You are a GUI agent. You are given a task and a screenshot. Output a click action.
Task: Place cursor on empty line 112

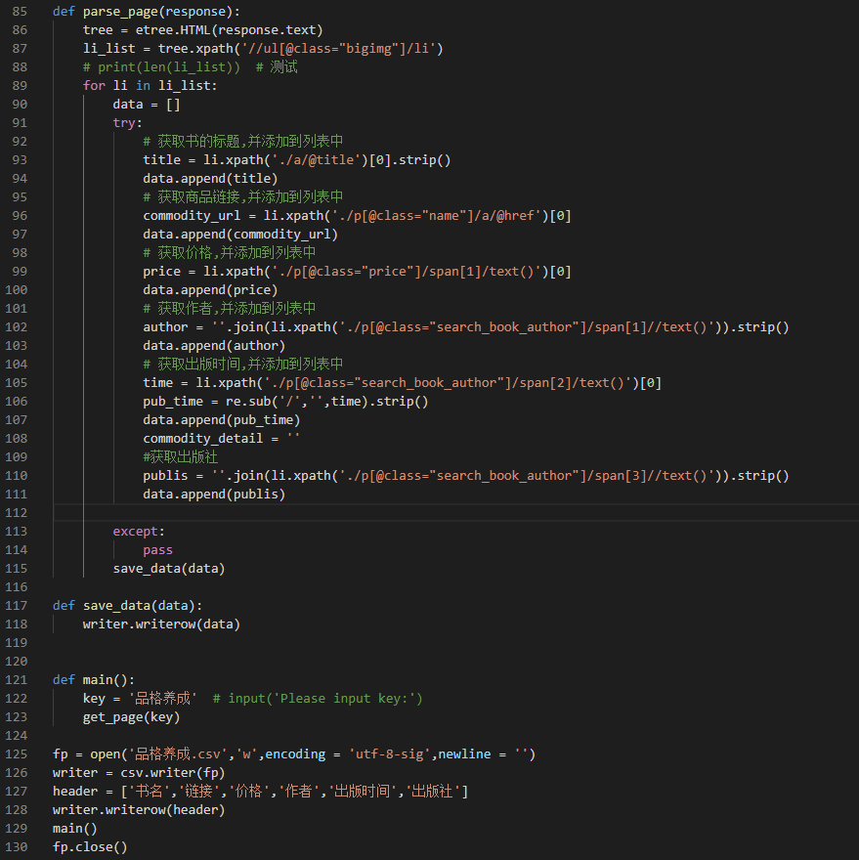(x=455, y=513)
